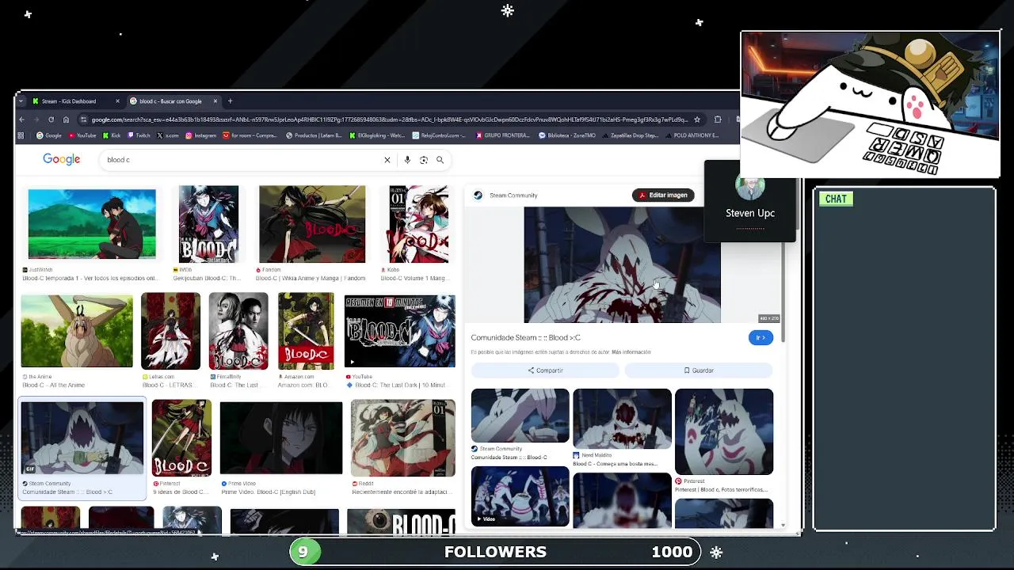Open the Twitch bookmark
Image resolution: width=1014 pixels, height=570 pixels.
(x=139, y=135)
